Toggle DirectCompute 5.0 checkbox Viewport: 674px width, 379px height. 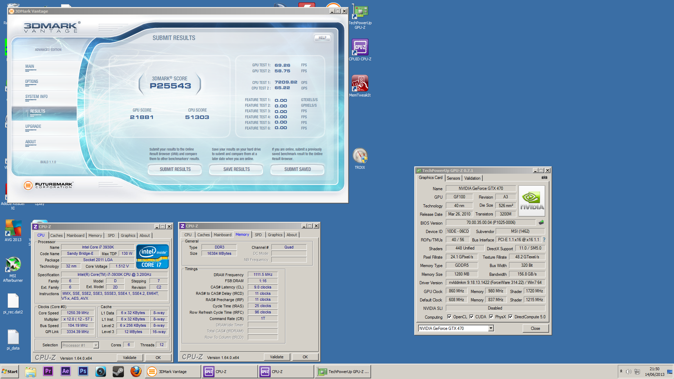tap(510, 317)
